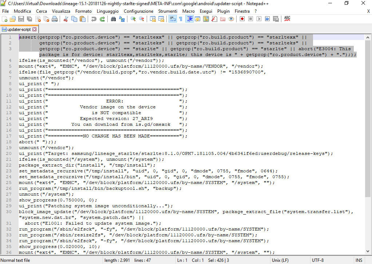The image size is (372, 264).
Task: Click the vertical scrollbar down arrow
Action: tap(368, 251)
